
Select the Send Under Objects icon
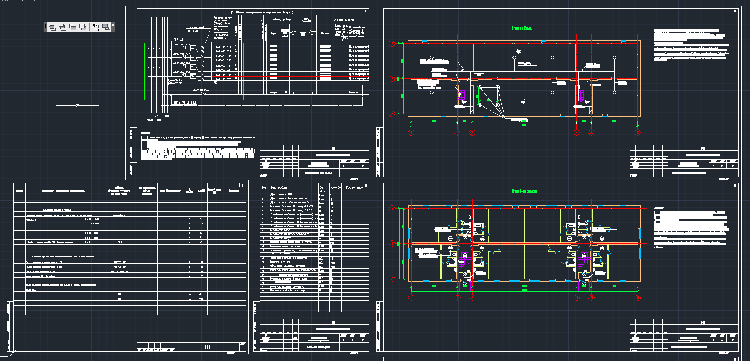(x=83, y=27)
